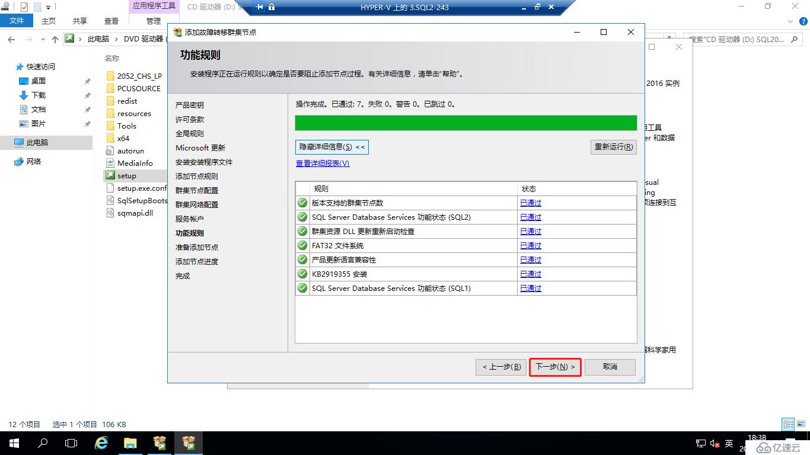810x455 pixels.
Task: Open 已通过 link for 群集资源 DLL 更新重新启动检查
Action: 531,232
